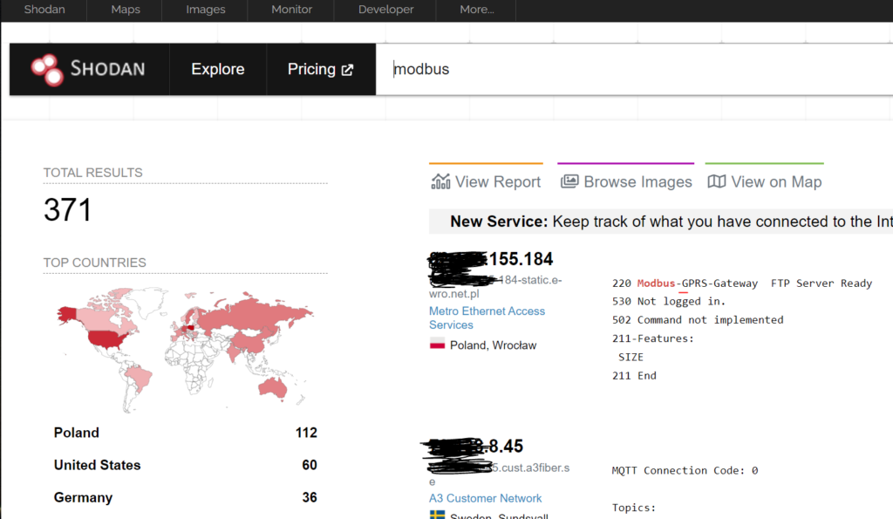Click the '530 Not logged in.' line
Image resolution: width=893 pixels, height=519 pixels.
669,302
